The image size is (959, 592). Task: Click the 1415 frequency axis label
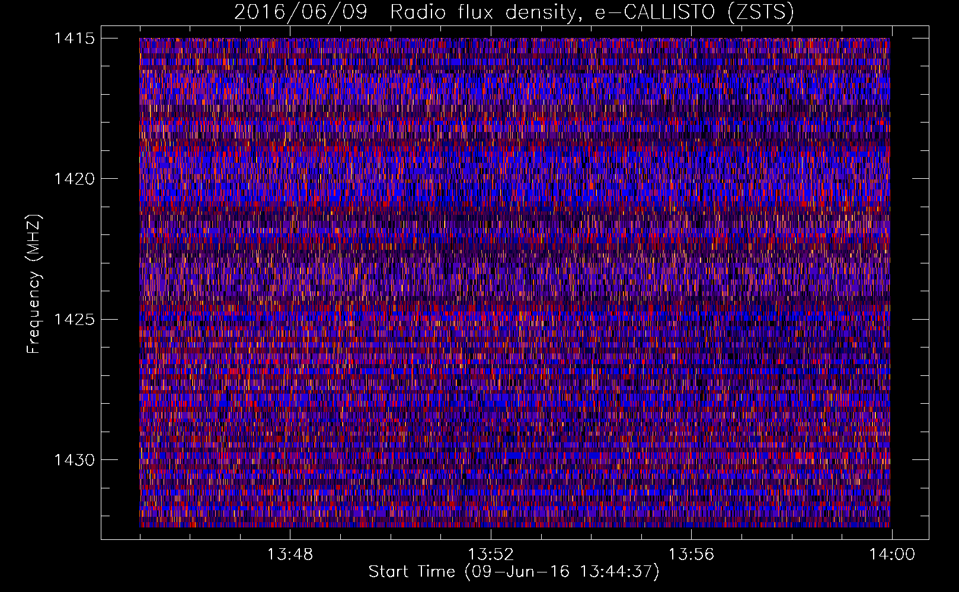[x=74, y=38]
